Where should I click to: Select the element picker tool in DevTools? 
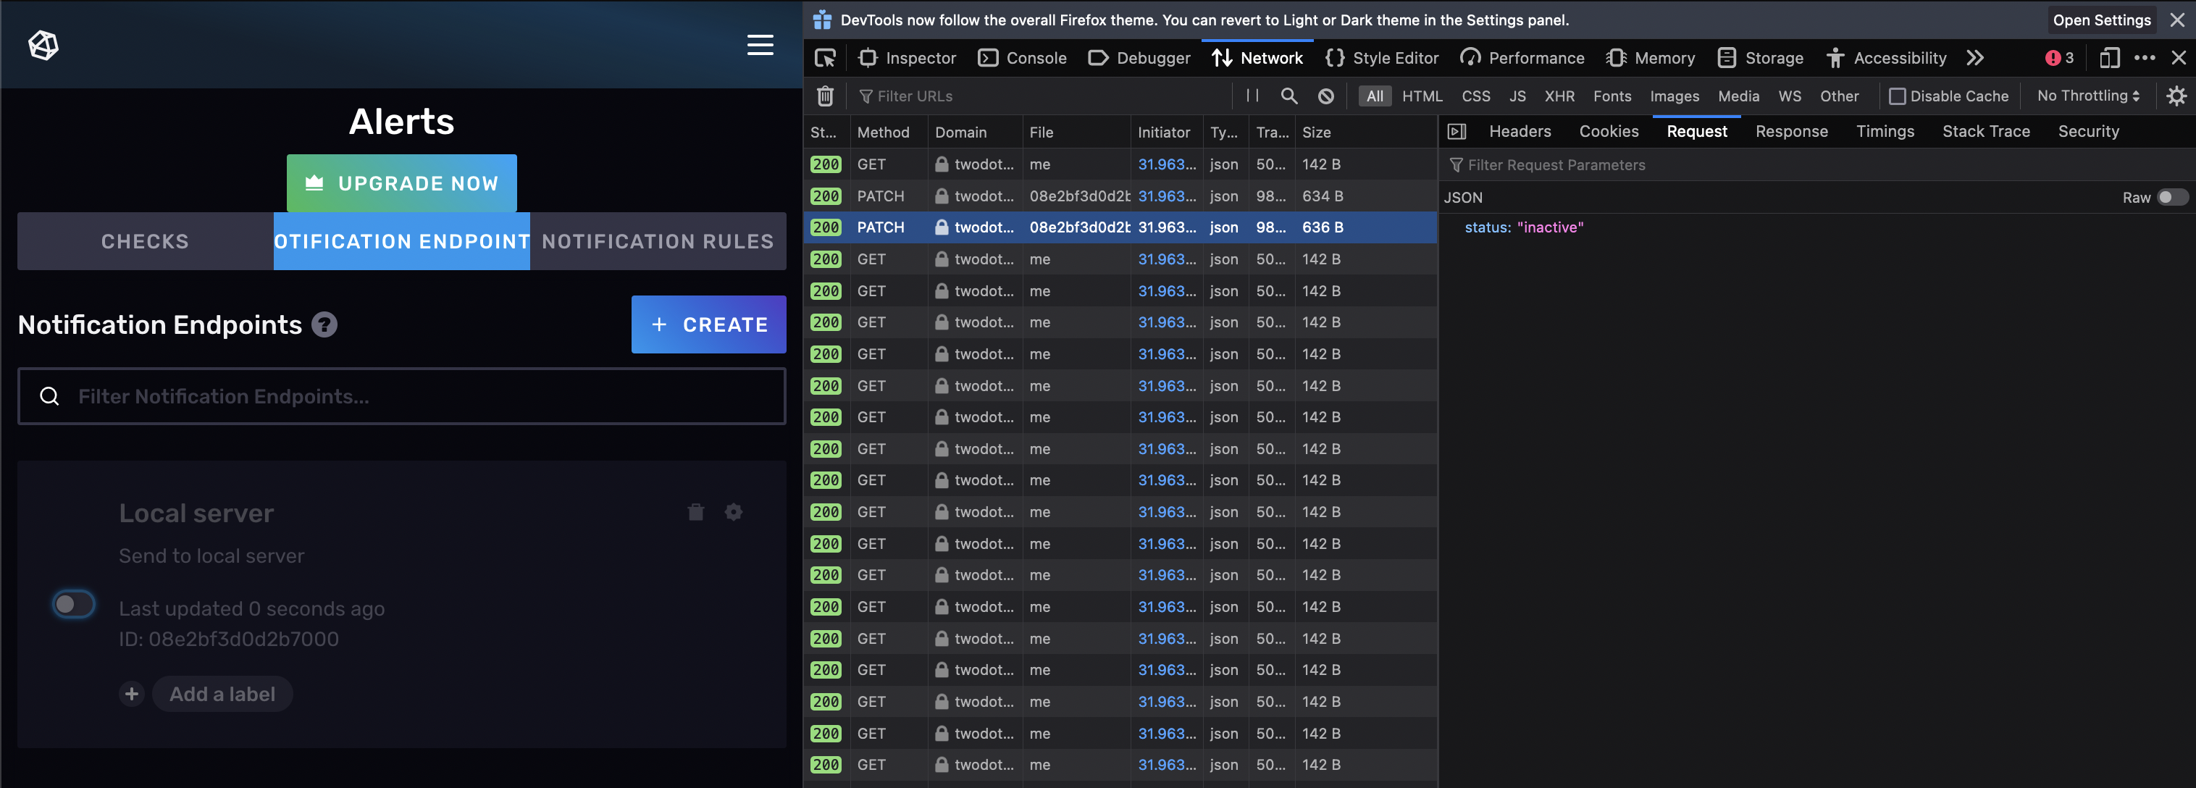click(825, 58)
